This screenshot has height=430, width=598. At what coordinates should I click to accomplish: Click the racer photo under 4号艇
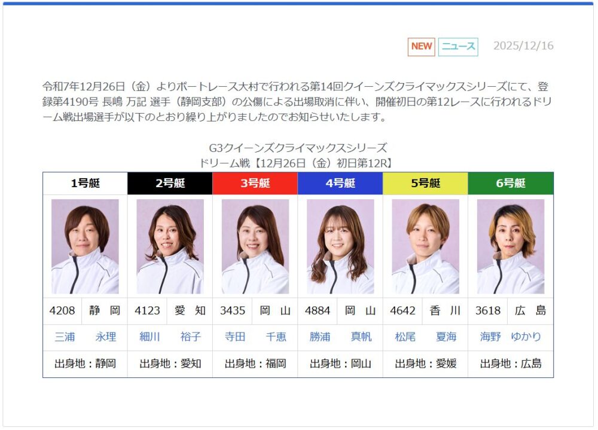340,246
